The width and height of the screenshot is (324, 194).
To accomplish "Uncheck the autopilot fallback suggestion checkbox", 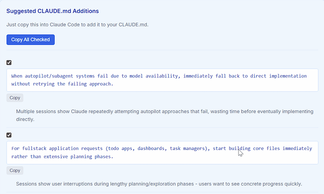I will coord(9,63).
